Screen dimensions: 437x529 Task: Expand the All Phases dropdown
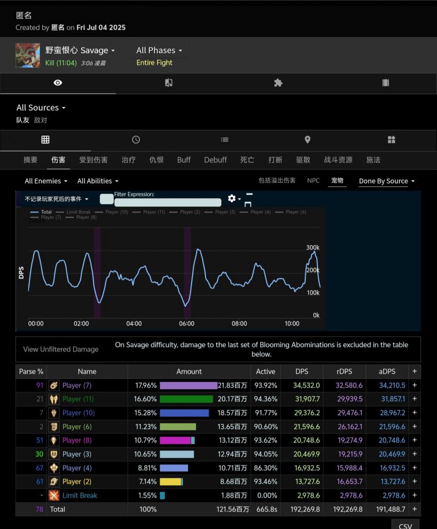159,50
